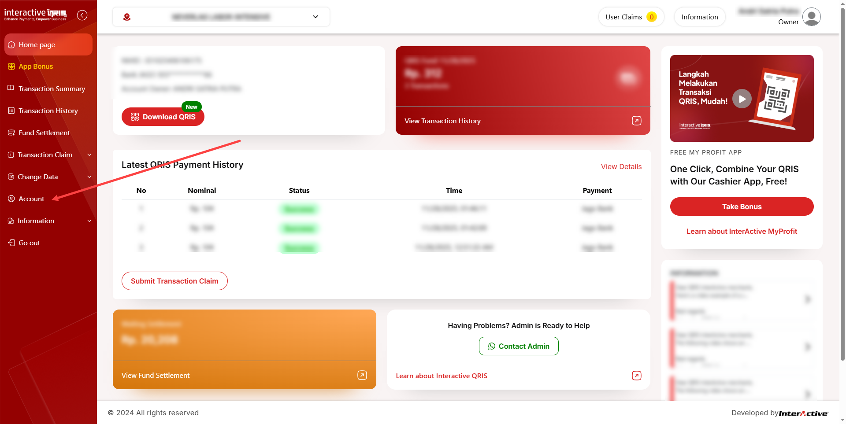846x424 pixels.
Task: Click the QR icon on Download QRIS
Action: click(135, 117)
